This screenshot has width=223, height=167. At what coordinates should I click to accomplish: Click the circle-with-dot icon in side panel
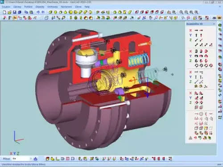pyautogui.click(x=201, y=114)
